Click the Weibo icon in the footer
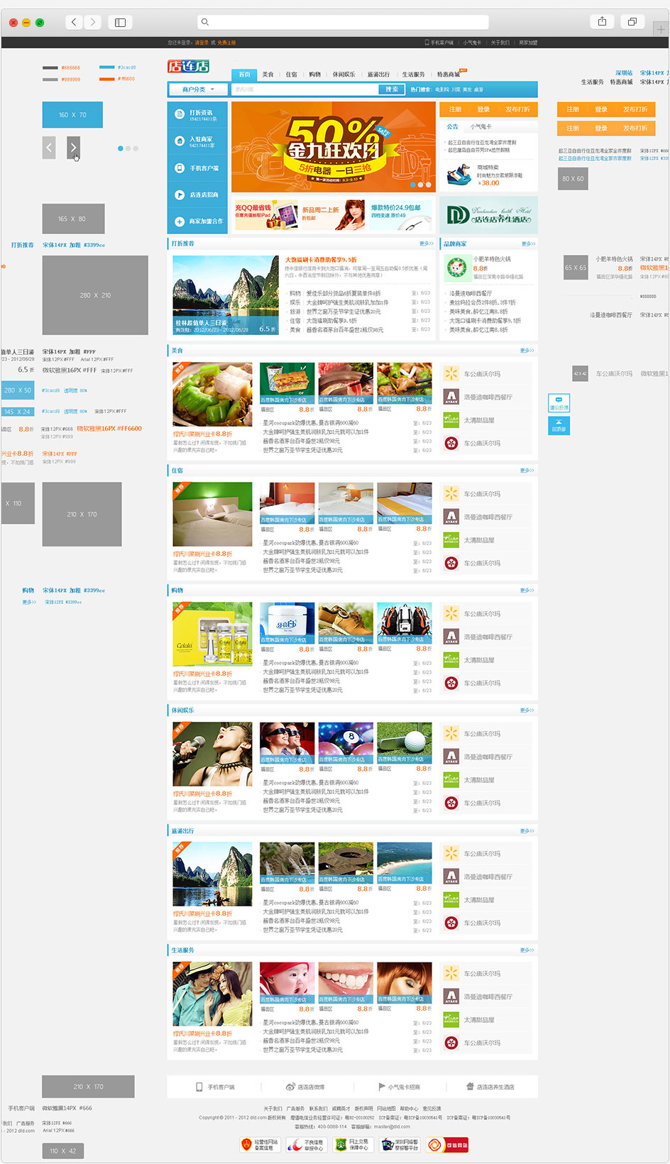This screenshot has width=670, height=1164. [290, 1087]
